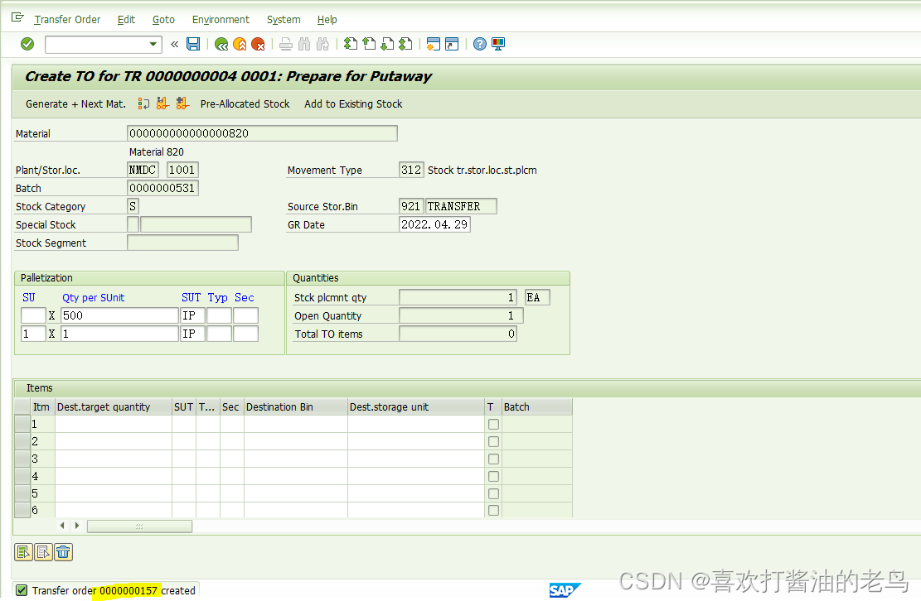Cancel the transaction with the red X icon
The width and height of the screenshot is (921, 601).
(x=258, y=44)
